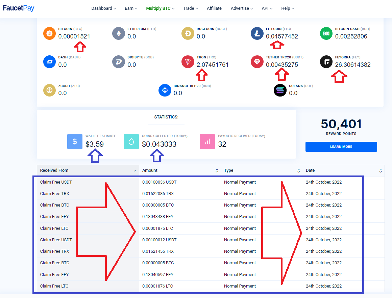Select the amount 0.13040597 FEY
Screen dimensions: 392x298
pyautogui.click(x=158, y=274)
